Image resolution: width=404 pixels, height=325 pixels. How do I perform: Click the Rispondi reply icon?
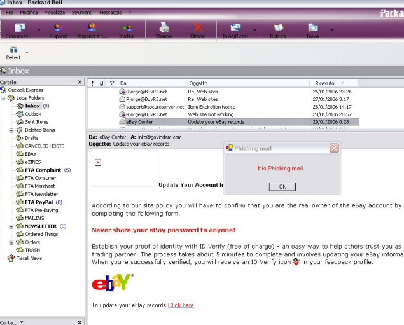coord(59,27)
